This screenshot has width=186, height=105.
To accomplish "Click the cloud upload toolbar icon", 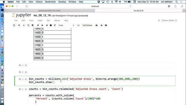I will [x=96, y=25].
